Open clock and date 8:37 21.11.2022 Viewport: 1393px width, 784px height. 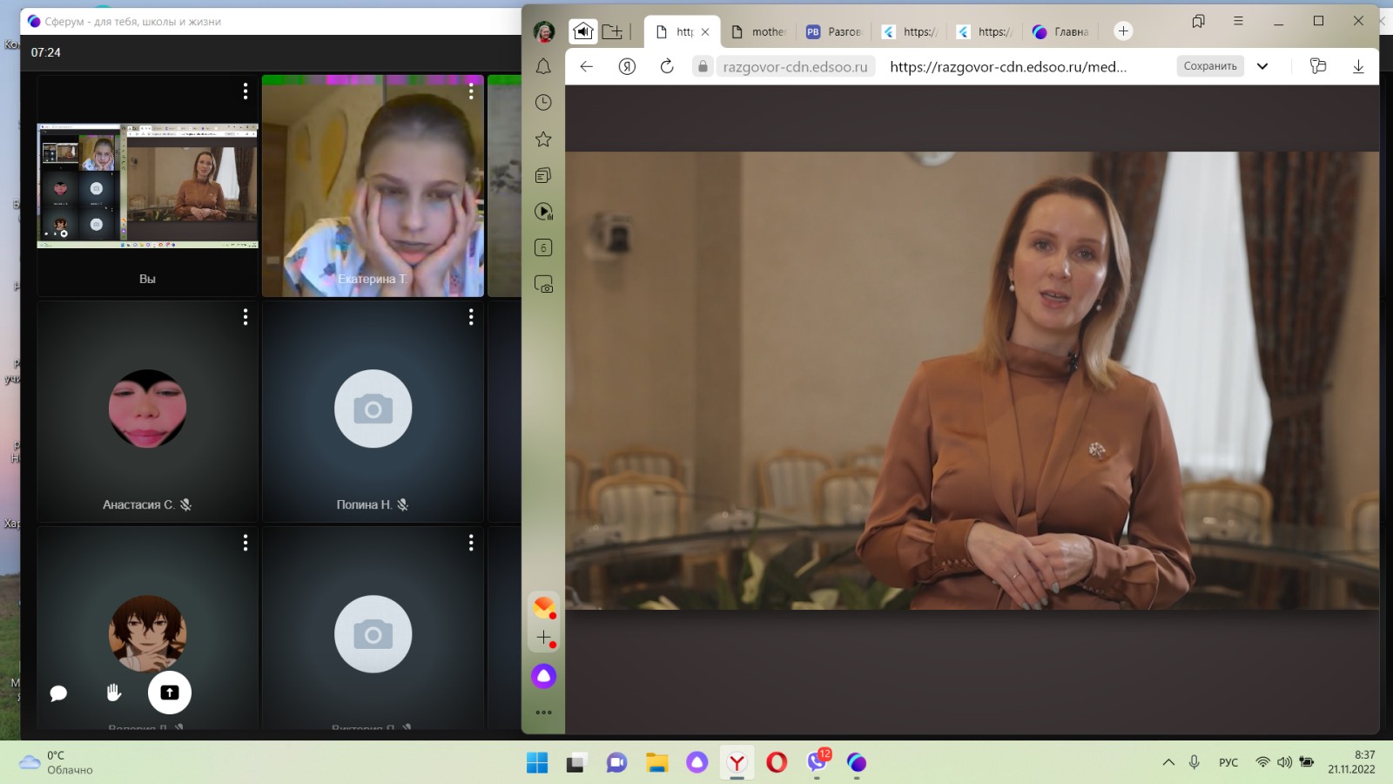(1351, 762)
